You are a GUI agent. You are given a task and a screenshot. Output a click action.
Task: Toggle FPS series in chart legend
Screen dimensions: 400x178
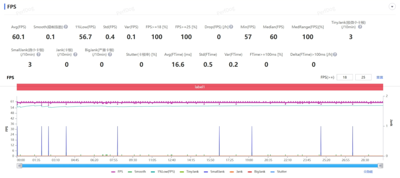coord(117,172)
